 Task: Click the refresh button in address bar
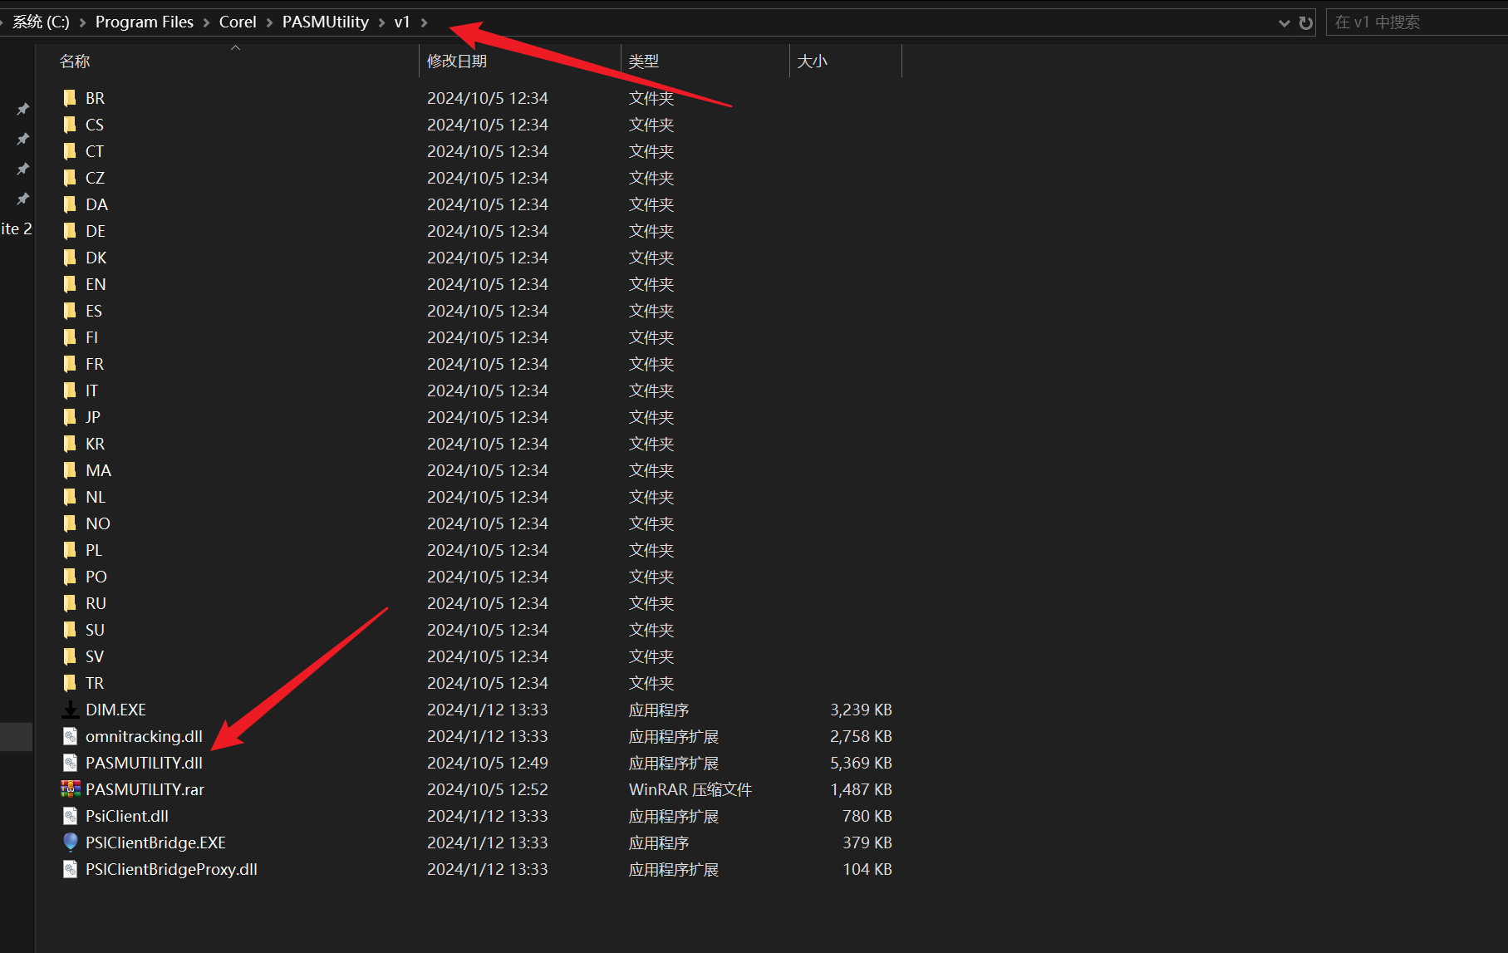(1305, 22)
